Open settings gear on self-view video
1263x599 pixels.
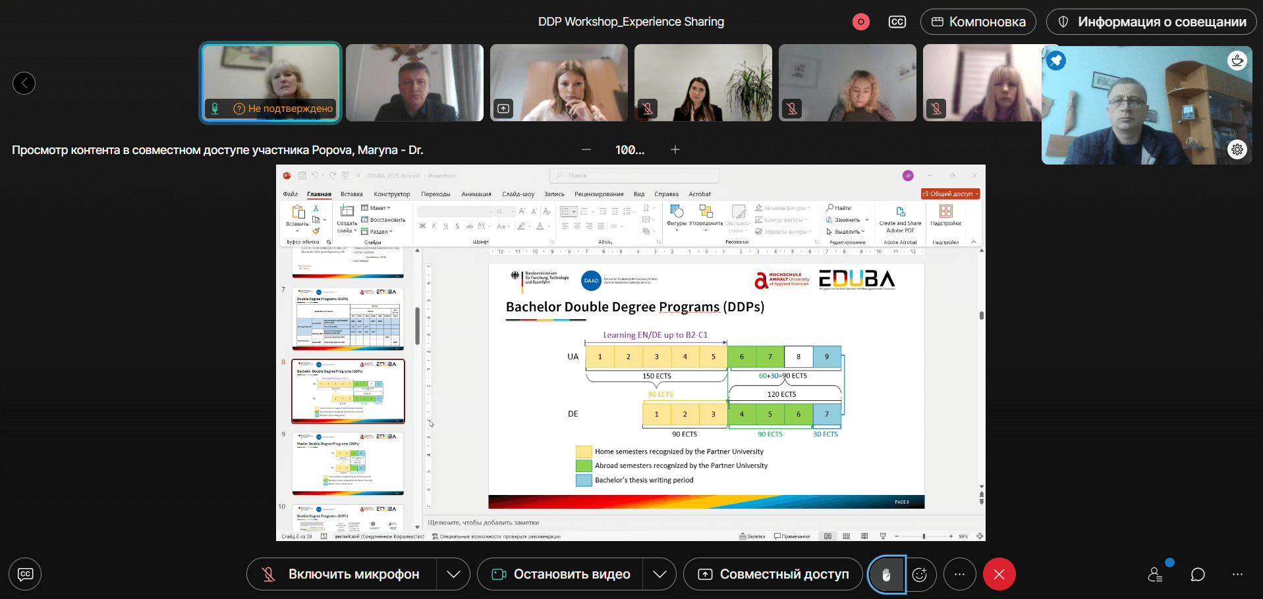(x=1237, y=149)
